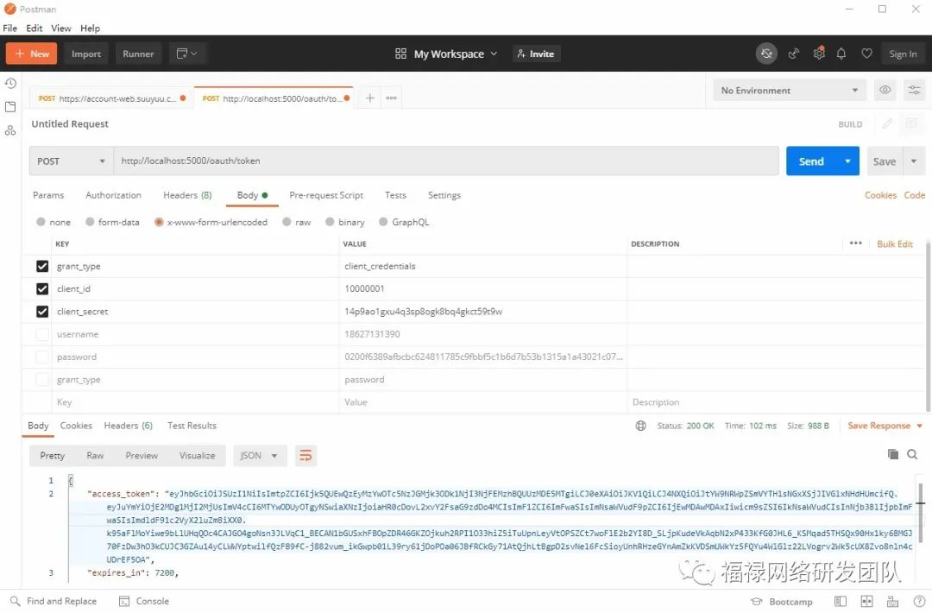The width and height of the screenshot is (932, 613).
Task: Click the sync status icon
Action: pos(767,54)
